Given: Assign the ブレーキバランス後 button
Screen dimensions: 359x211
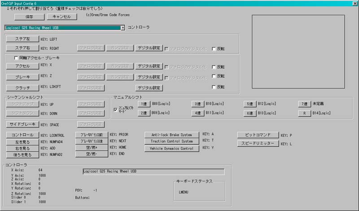Looking at the screenshot, I should (92, 141).
